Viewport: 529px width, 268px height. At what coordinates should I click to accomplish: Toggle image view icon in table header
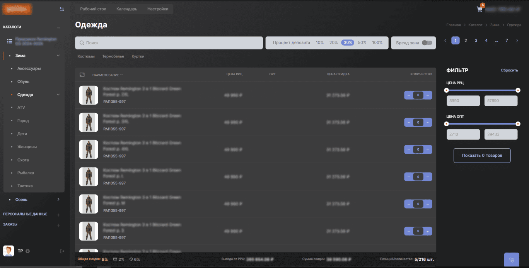coord(82,75)
